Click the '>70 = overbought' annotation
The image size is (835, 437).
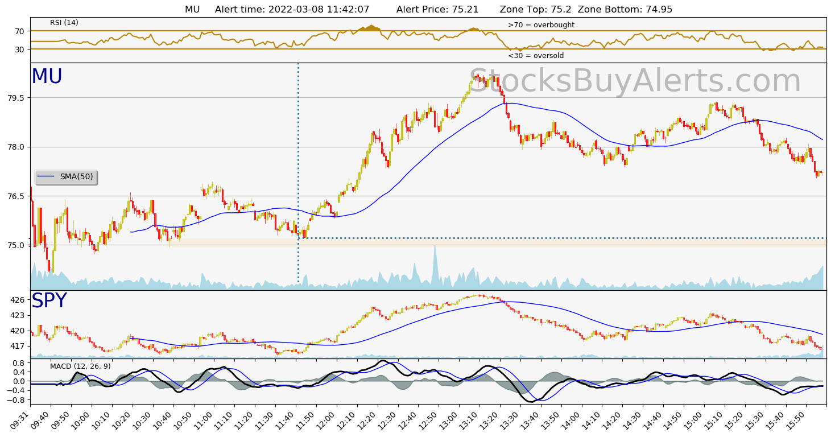[x=541, y=25]
